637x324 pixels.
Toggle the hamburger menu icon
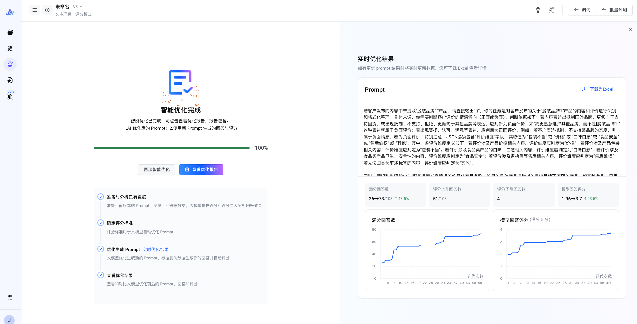pos(35,10)
